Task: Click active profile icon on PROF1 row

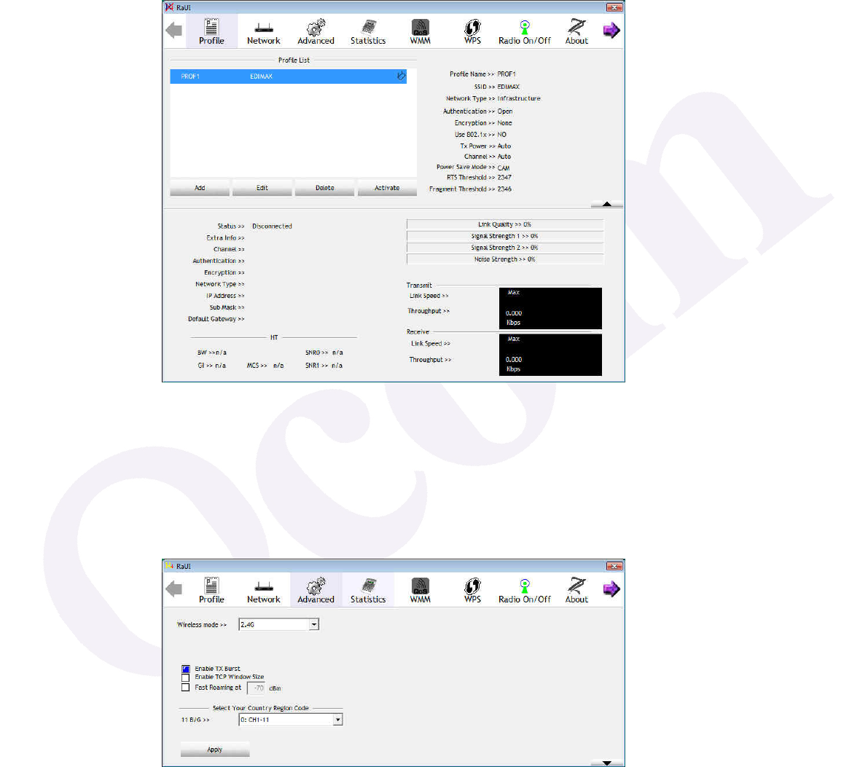Action: click(x=401, y=76)
